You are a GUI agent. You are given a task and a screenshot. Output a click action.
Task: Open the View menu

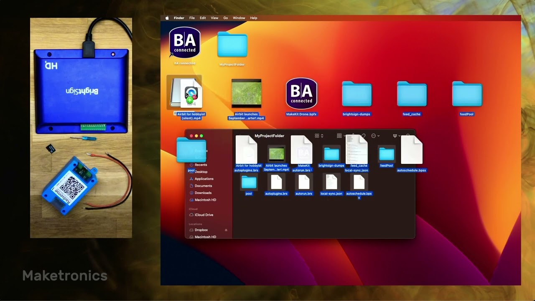pyautogui.click(x=214, y=18)
